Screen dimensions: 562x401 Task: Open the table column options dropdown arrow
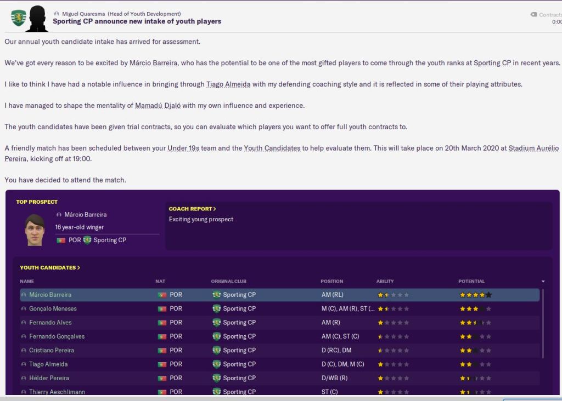[x=543, y=282]
